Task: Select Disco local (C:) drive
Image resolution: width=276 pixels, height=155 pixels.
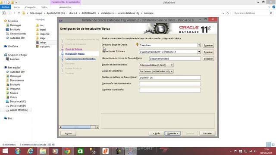Action: click(x=18, y=102)
